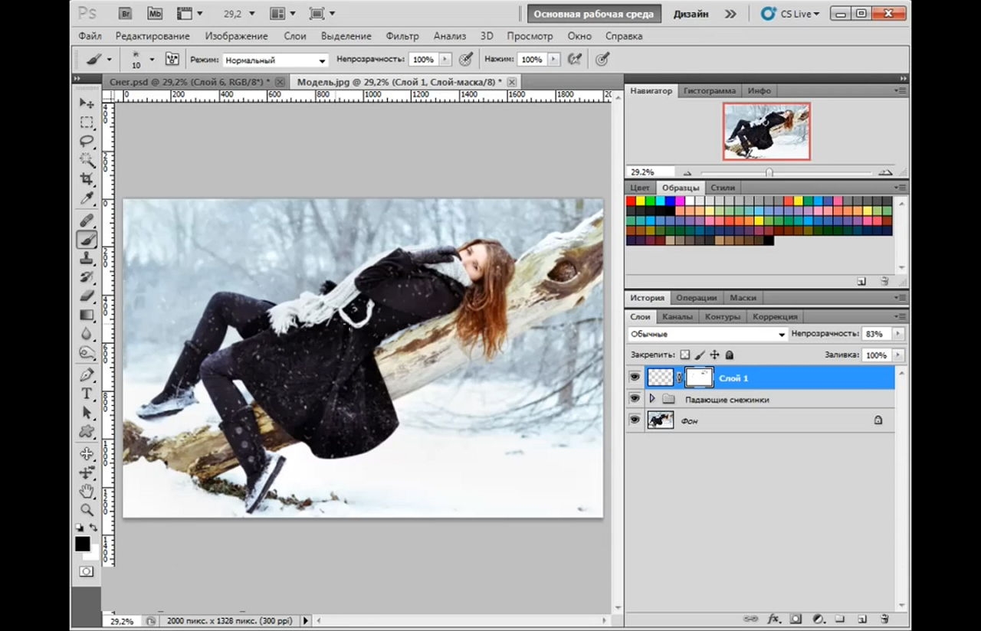Create a new group folder icon
This screenshot has width=981, height=631.
point(840,619)
